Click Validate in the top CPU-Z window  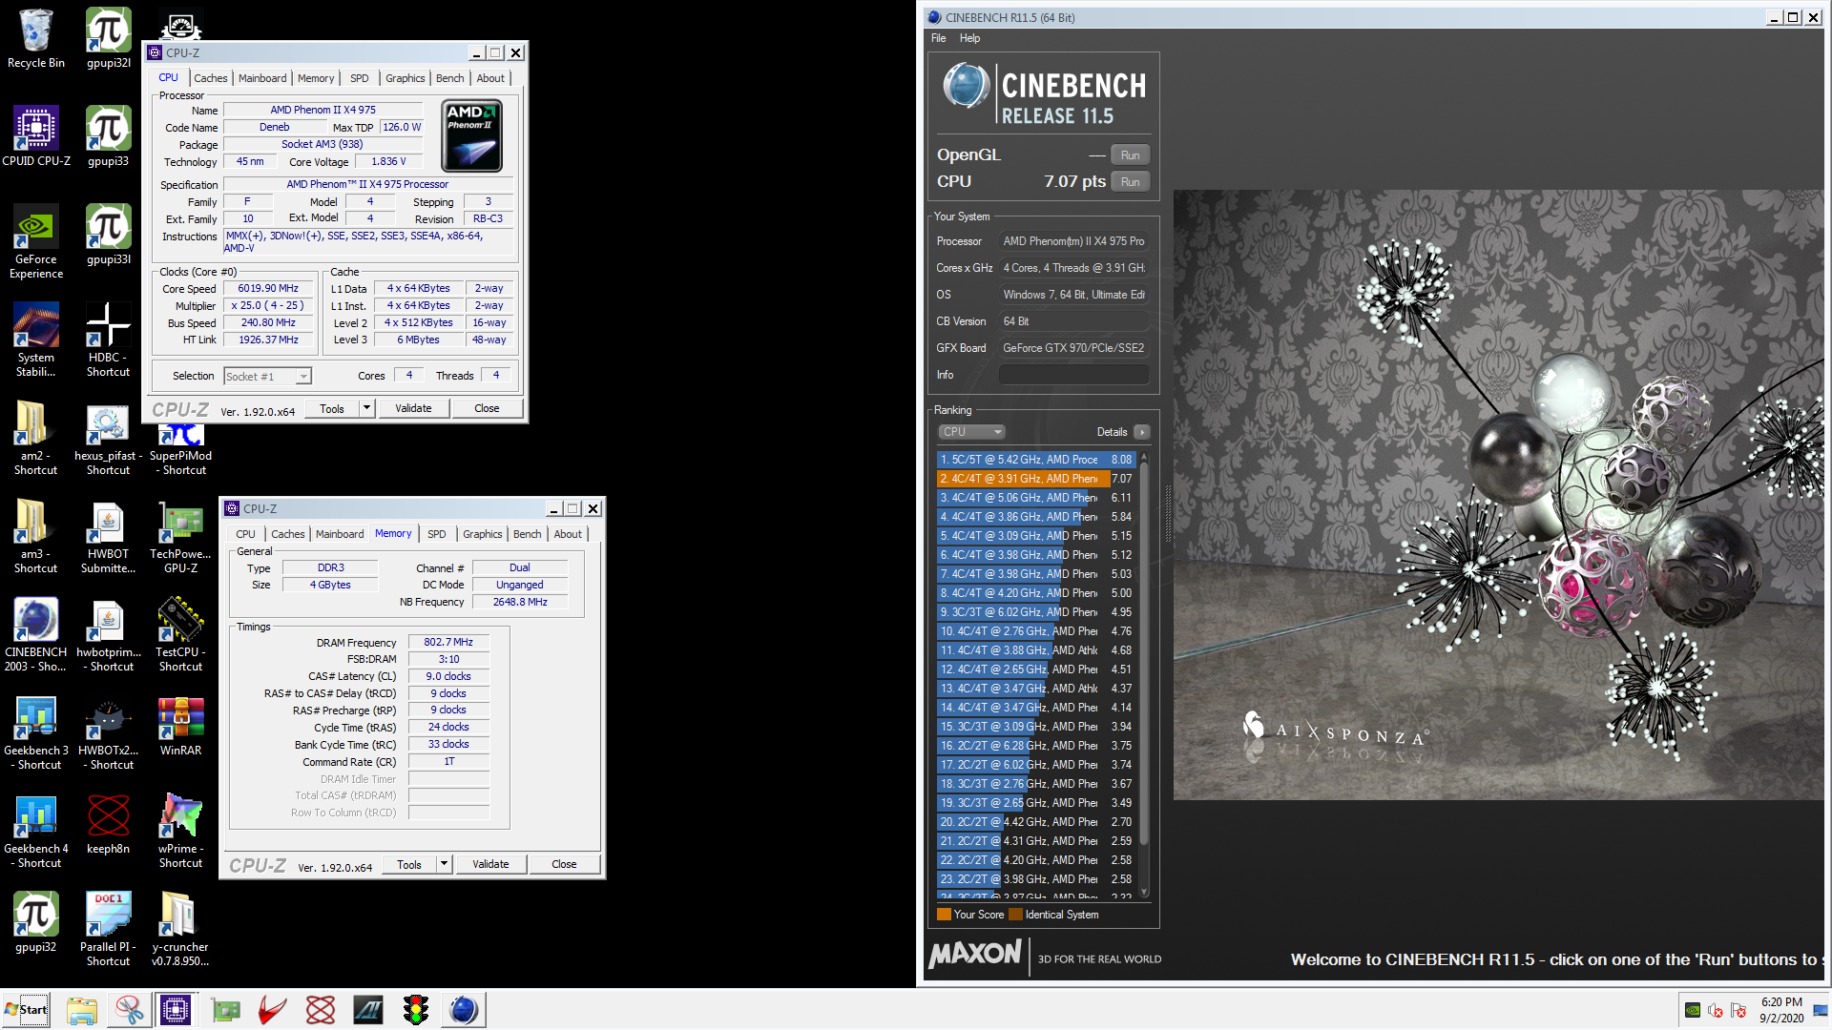[413, 408]
